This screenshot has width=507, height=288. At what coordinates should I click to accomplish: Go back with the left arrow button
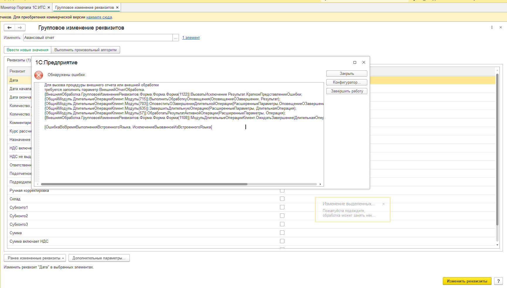coord(9,27)
